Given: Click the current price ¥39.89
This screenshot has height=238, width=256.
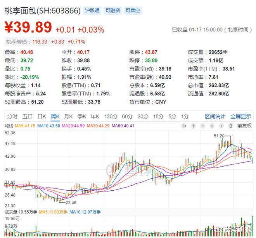Looking at the screenshot, I should (28, 27).
